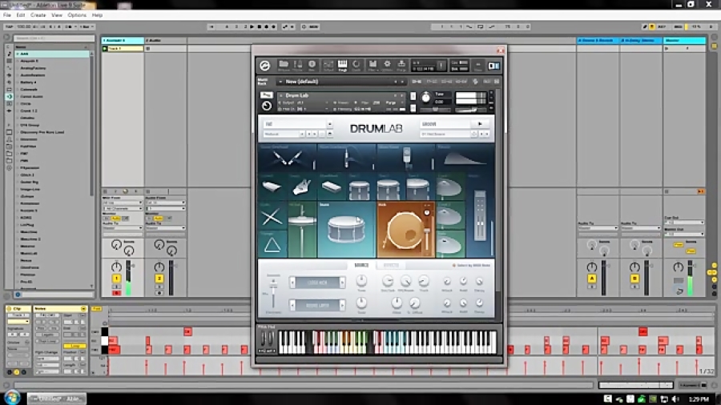Open the Help menu
721x405 pixels.
click(x=97, y=15)
